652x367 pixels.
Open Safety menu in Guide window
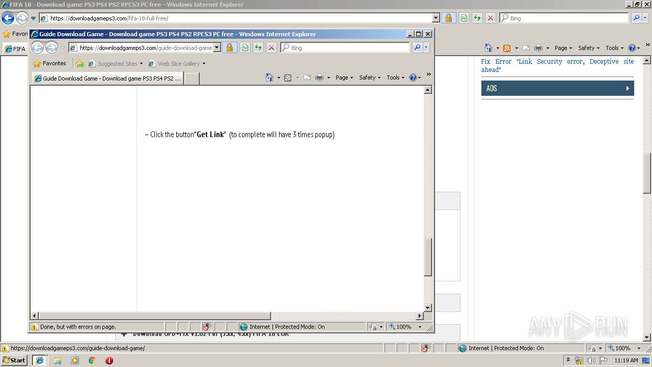(370, 77)
